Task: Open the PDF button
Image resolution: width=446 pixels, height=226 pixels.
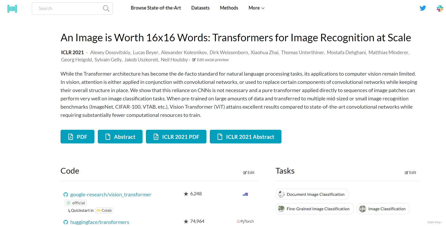Action: 77,137
